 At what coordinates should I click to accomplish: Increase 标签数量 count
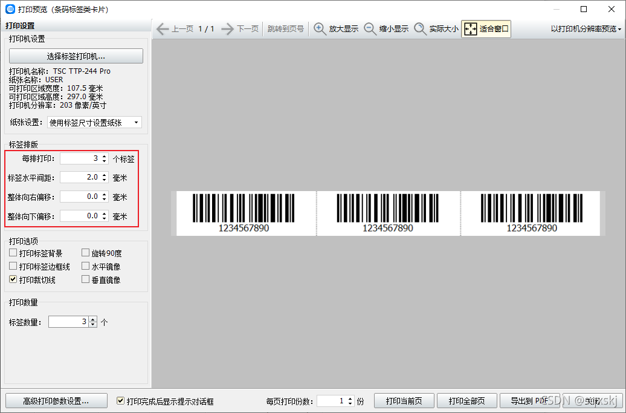[x=93, y=319]
